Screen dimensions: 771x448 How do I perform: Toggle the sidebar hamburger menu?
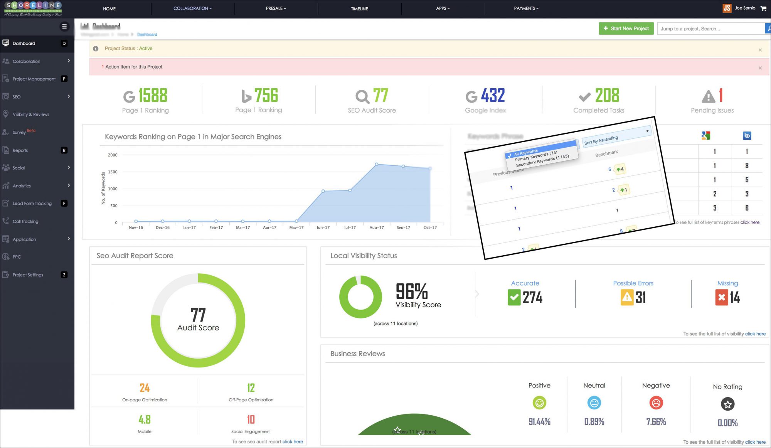pos(64,27)
